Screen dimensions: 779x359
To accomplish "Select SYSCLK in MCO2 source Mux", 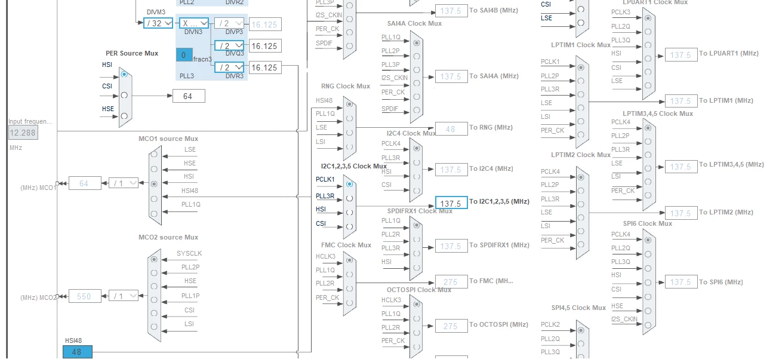I will point(155,259).
